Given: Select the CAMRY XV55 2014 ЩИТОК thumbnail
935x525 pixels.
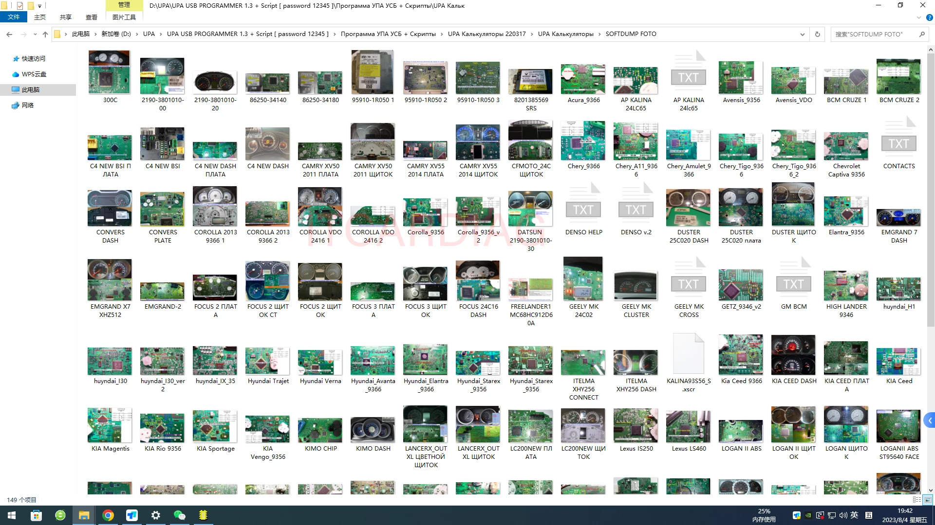Looking at the screenshot, I should tap(478, 142).
